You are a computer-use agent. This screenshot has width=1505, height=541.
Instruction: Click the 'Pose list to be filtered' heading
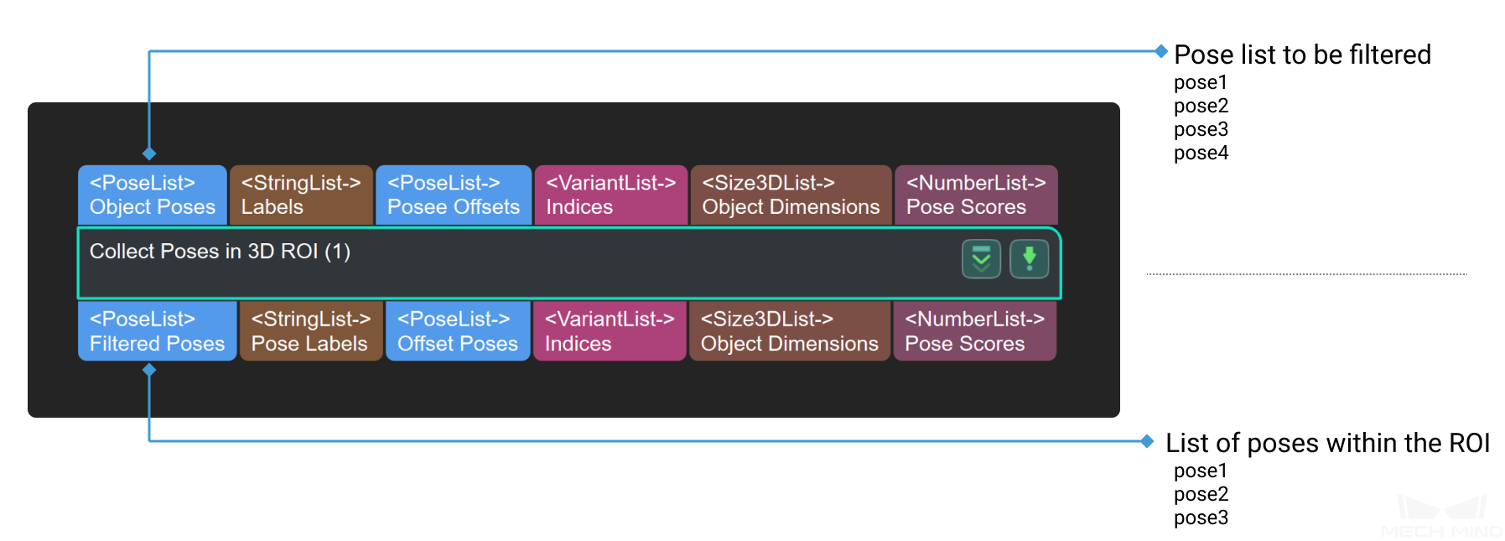(x=1302, y=55)
